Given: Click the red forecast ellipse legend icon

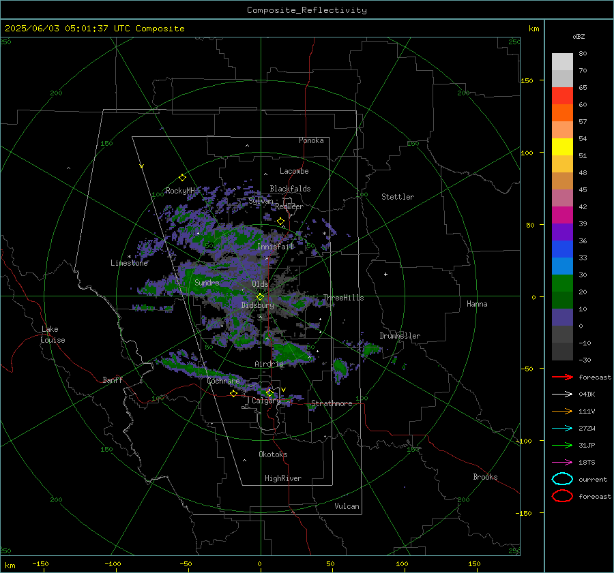Looking at the screenshot, I should point(562,496).
